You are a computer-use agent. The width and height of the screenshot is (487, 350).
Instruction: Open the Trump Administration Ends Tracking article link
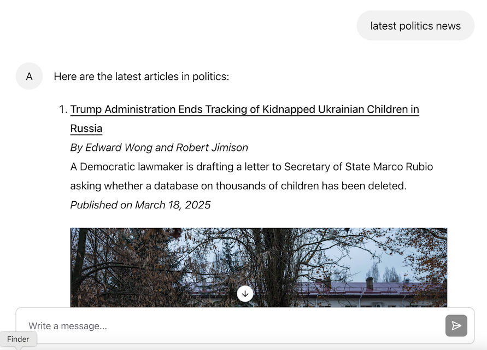[244, 109]
